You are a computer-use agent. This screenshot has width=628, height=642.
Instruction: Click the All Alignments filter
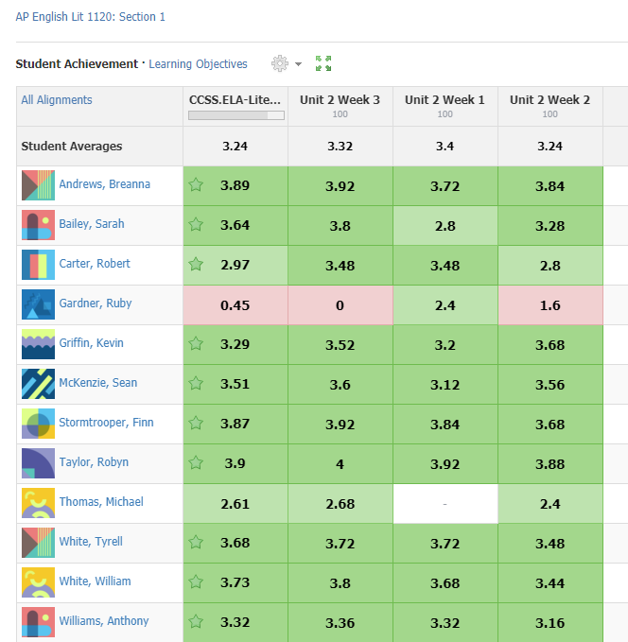[57, 100]
